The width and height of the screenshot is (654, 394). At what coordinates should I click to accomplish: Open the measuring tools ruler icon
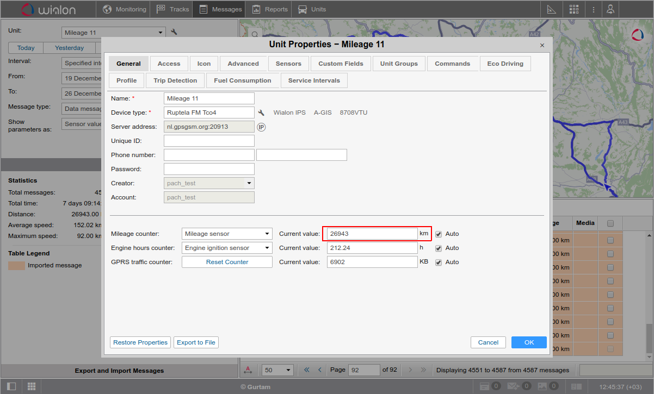coord(551,9)
